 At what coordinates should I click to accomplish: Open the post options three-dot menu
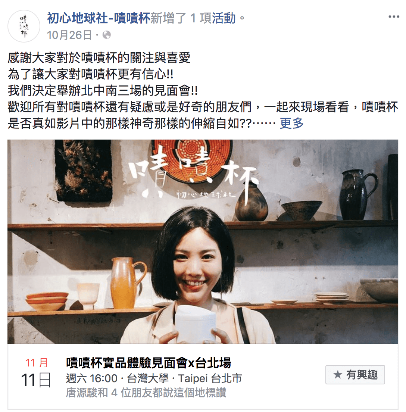click(x=394, y=17)
